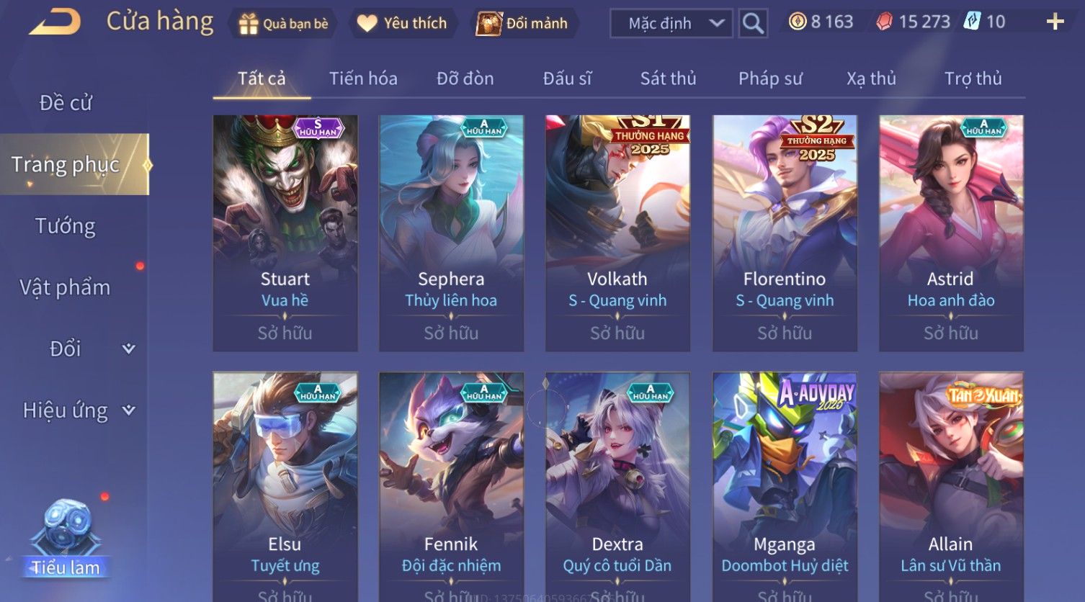Open Vật phẩm sidebar category

[66, 287]
